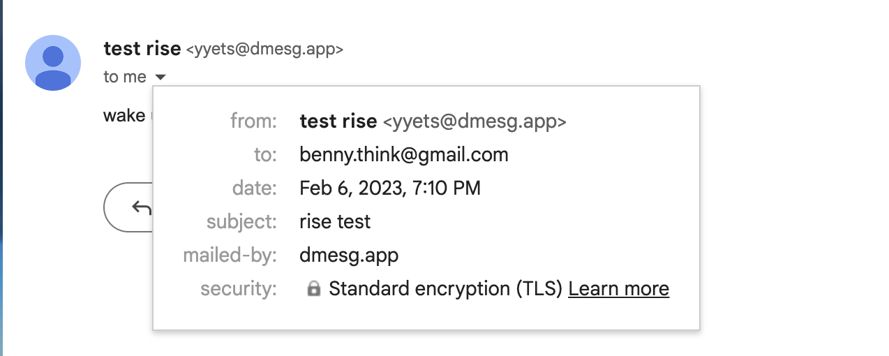Click the sender's profile avatar icon
The image size is (889, 356).
[53, 63]
